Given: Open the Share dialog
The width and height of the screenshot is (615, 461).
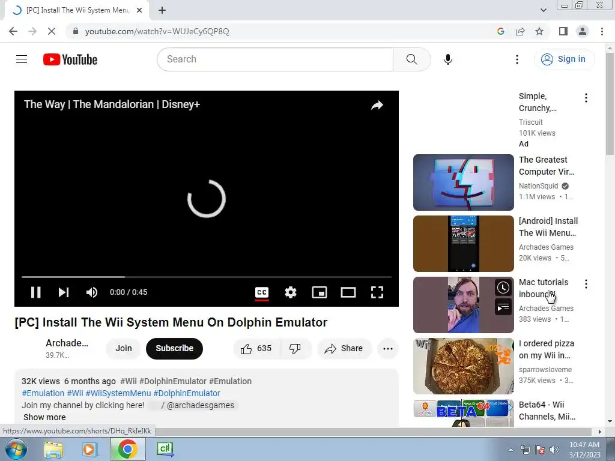Looking at the screenshot, I should (344, 349).
